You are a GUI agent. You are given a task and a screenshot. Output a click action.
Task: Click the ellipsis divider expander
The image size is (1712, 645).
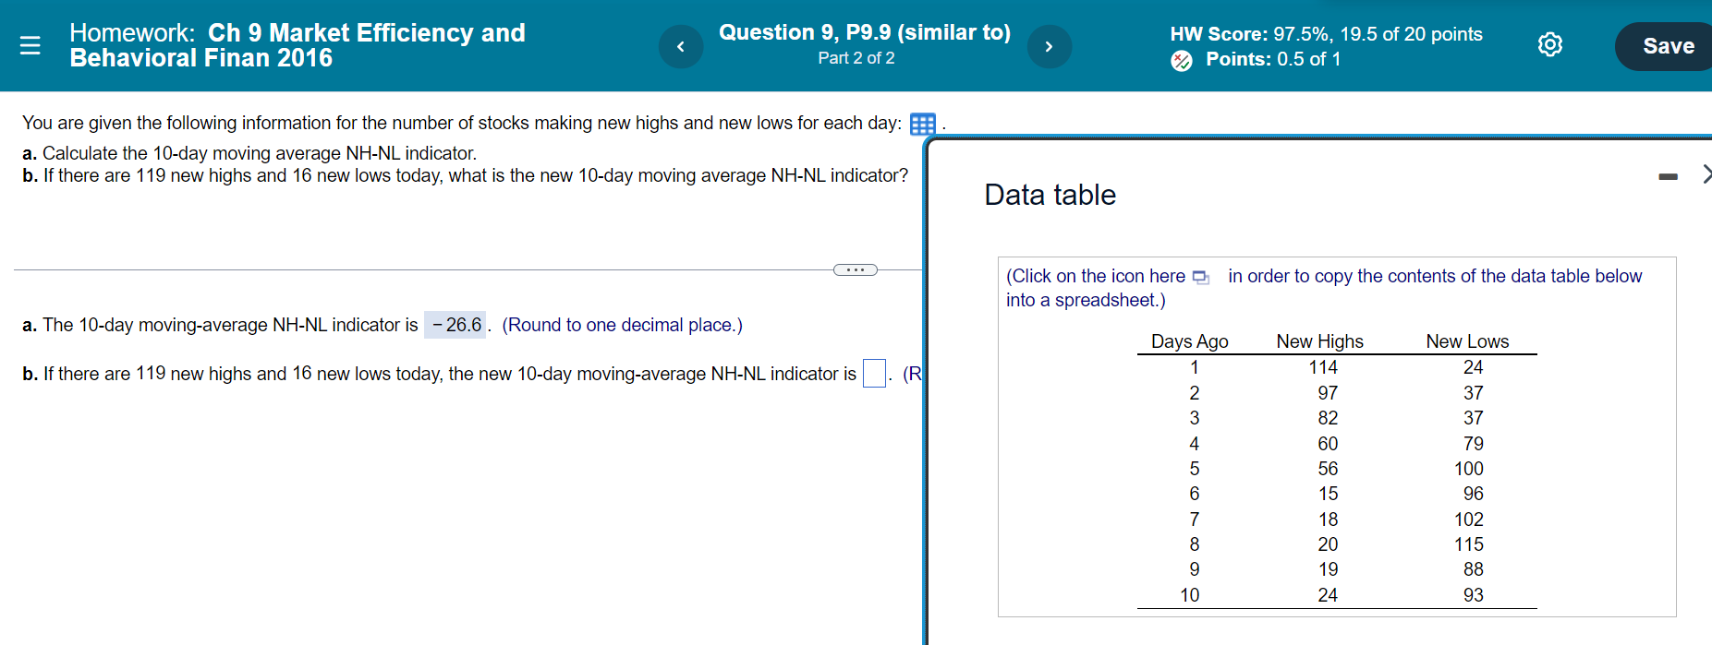pos(856,269)
